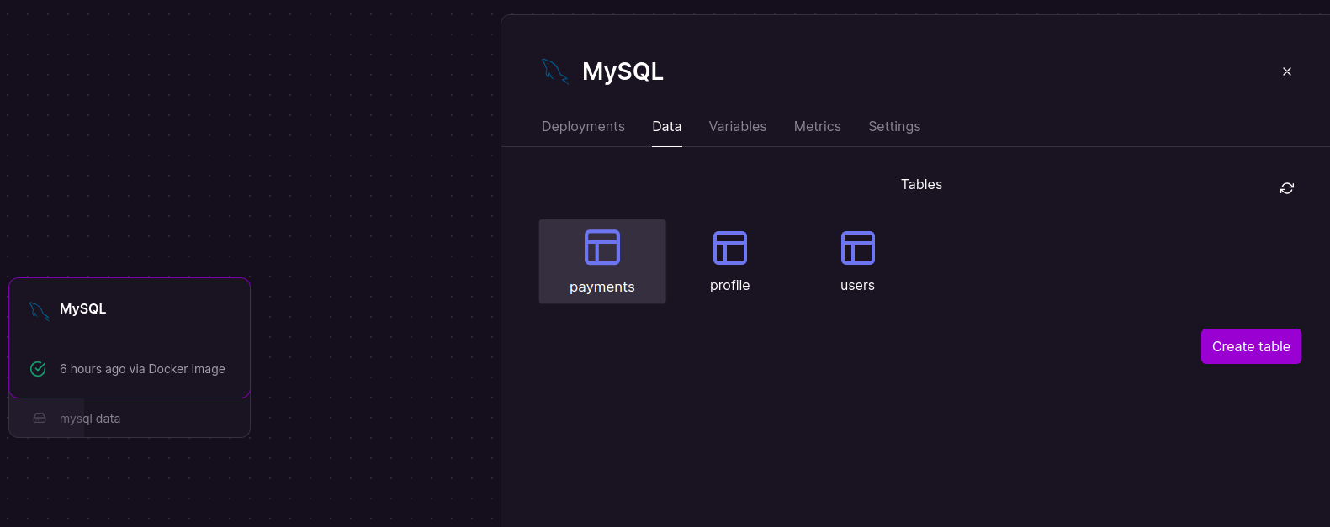The width and height of the screenshot is (1330, 527).
Task: Click the MySQL dolphin icon on canvas card
Action: (39, 310)
